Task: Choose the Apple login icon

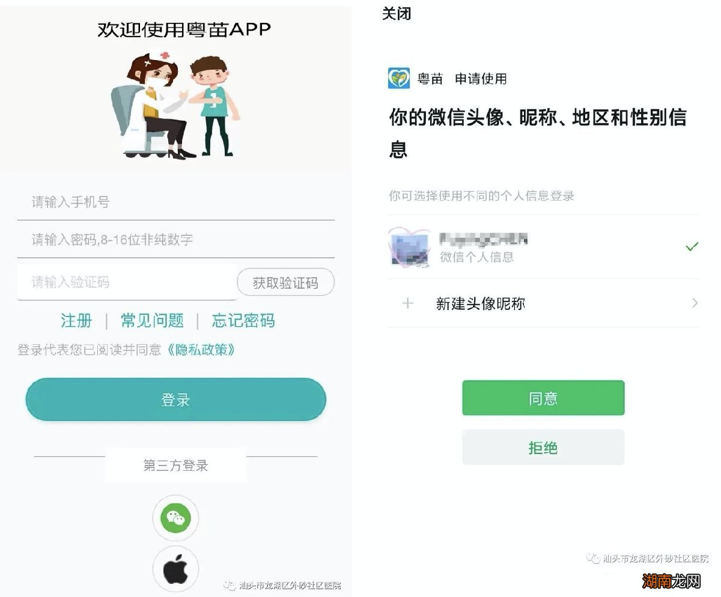Action: coord(175,568)
